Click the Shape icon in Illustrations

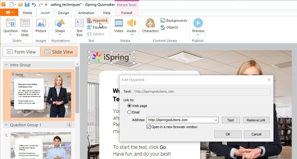pos(60,23)
